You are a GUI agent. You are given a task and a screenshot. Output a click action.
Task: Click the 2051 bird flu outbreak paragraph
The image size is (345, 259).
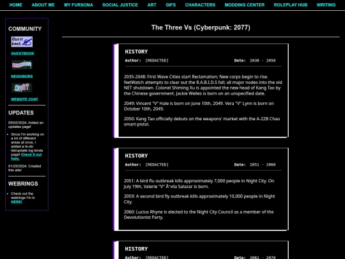point(199,184)
